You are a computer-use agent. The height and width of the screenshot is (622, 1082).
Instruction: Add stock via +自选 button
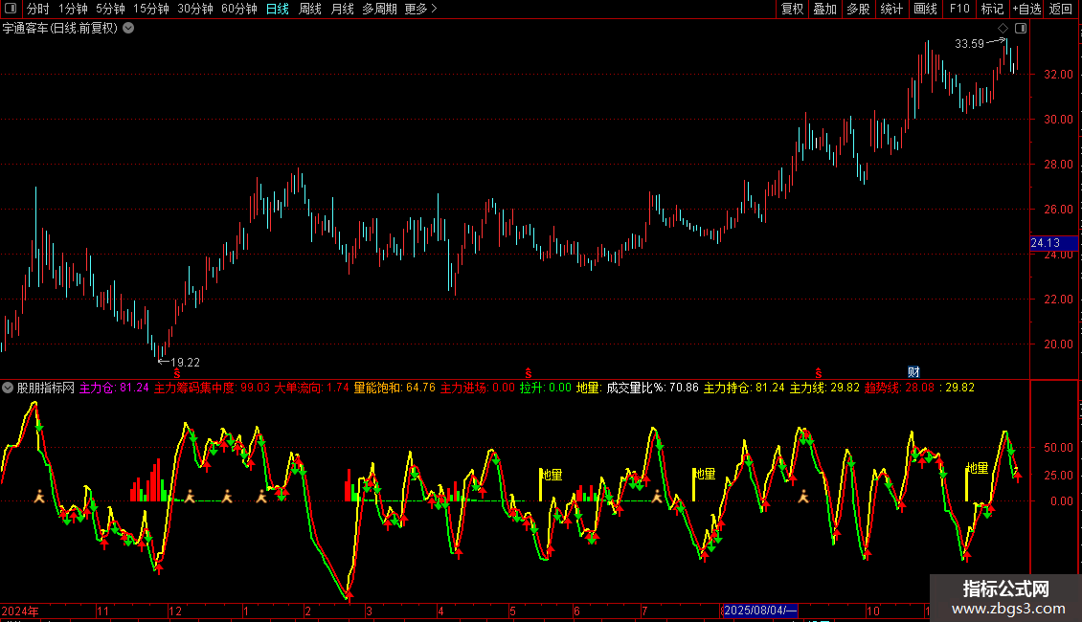point(1026,9)
